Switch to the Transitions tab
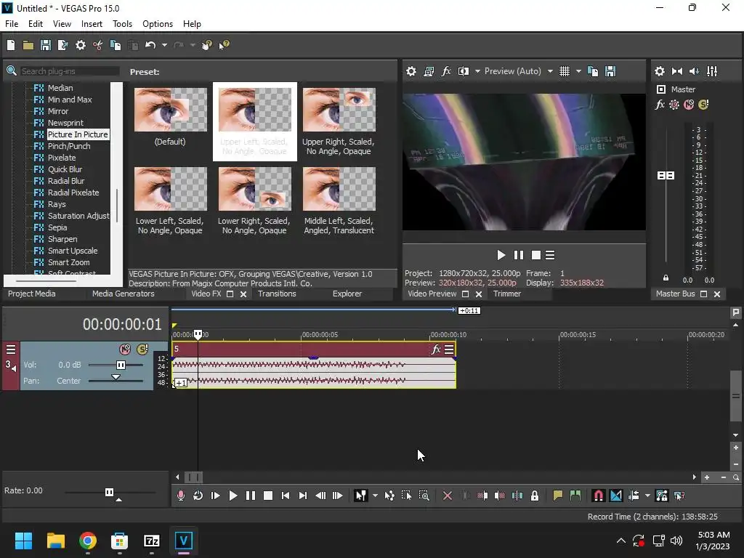The height and width of the screenshot is (558, 744). 277,294
